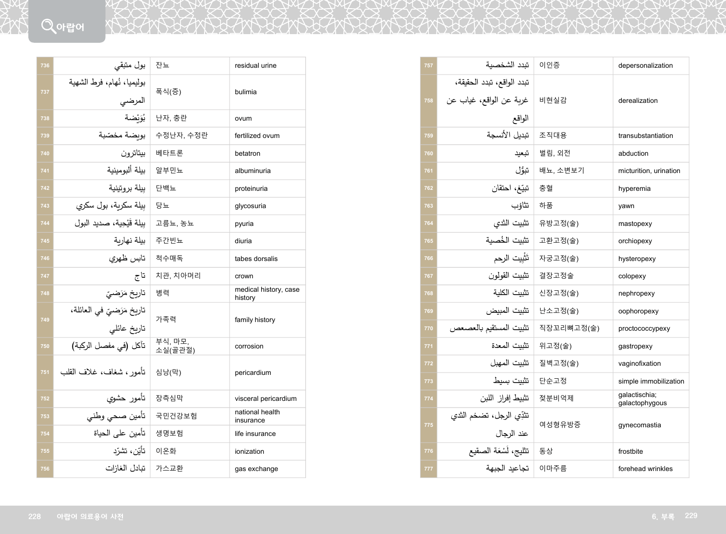Click the 'glycosuria' cell
The image size is (726, 534).
[250, 206]
